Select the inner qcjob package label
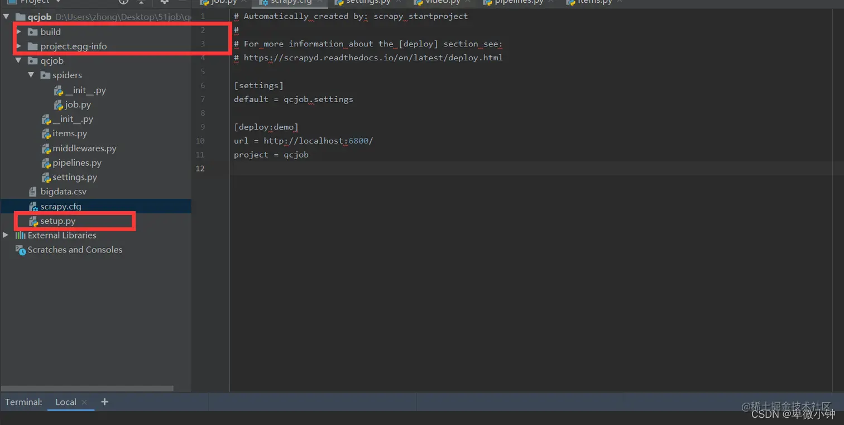844x425 pixels. coord(52,61)
